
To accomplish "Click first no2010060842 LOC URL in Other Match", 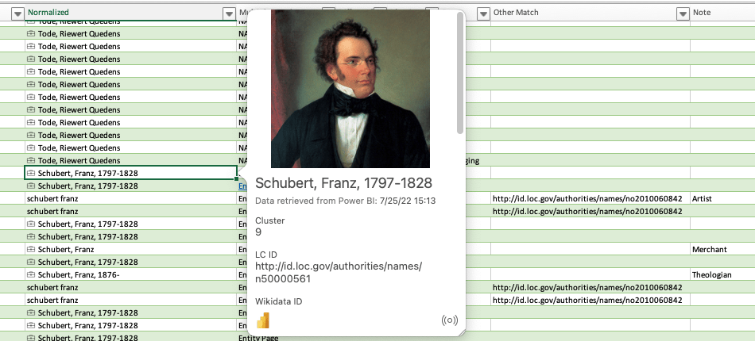I will (x=587, y=198).
